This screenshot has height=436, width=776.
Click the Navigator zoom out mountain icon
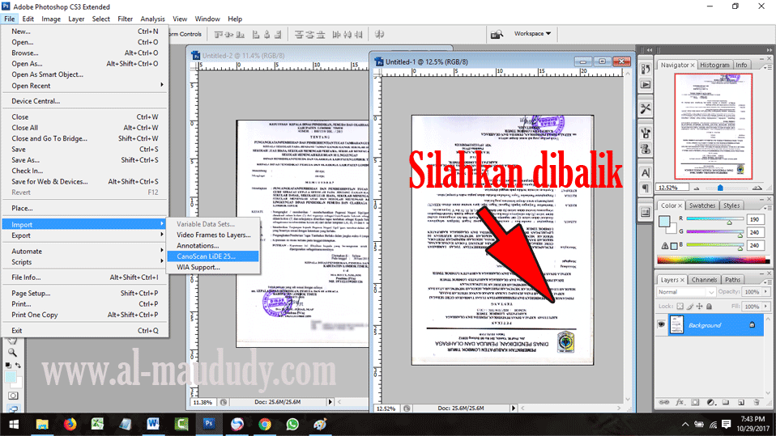click(697, 188)
